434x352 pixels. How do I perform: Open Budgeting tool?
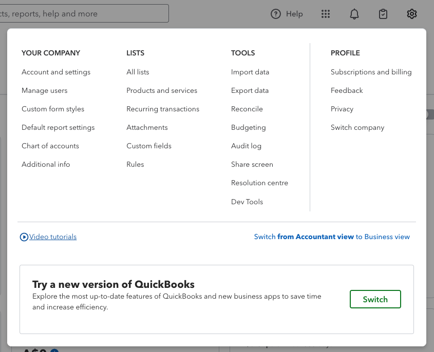(x=248, y=127)
